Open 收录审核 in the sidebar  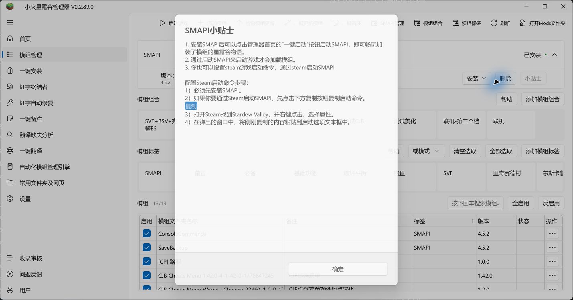click(x=64, y=258)
